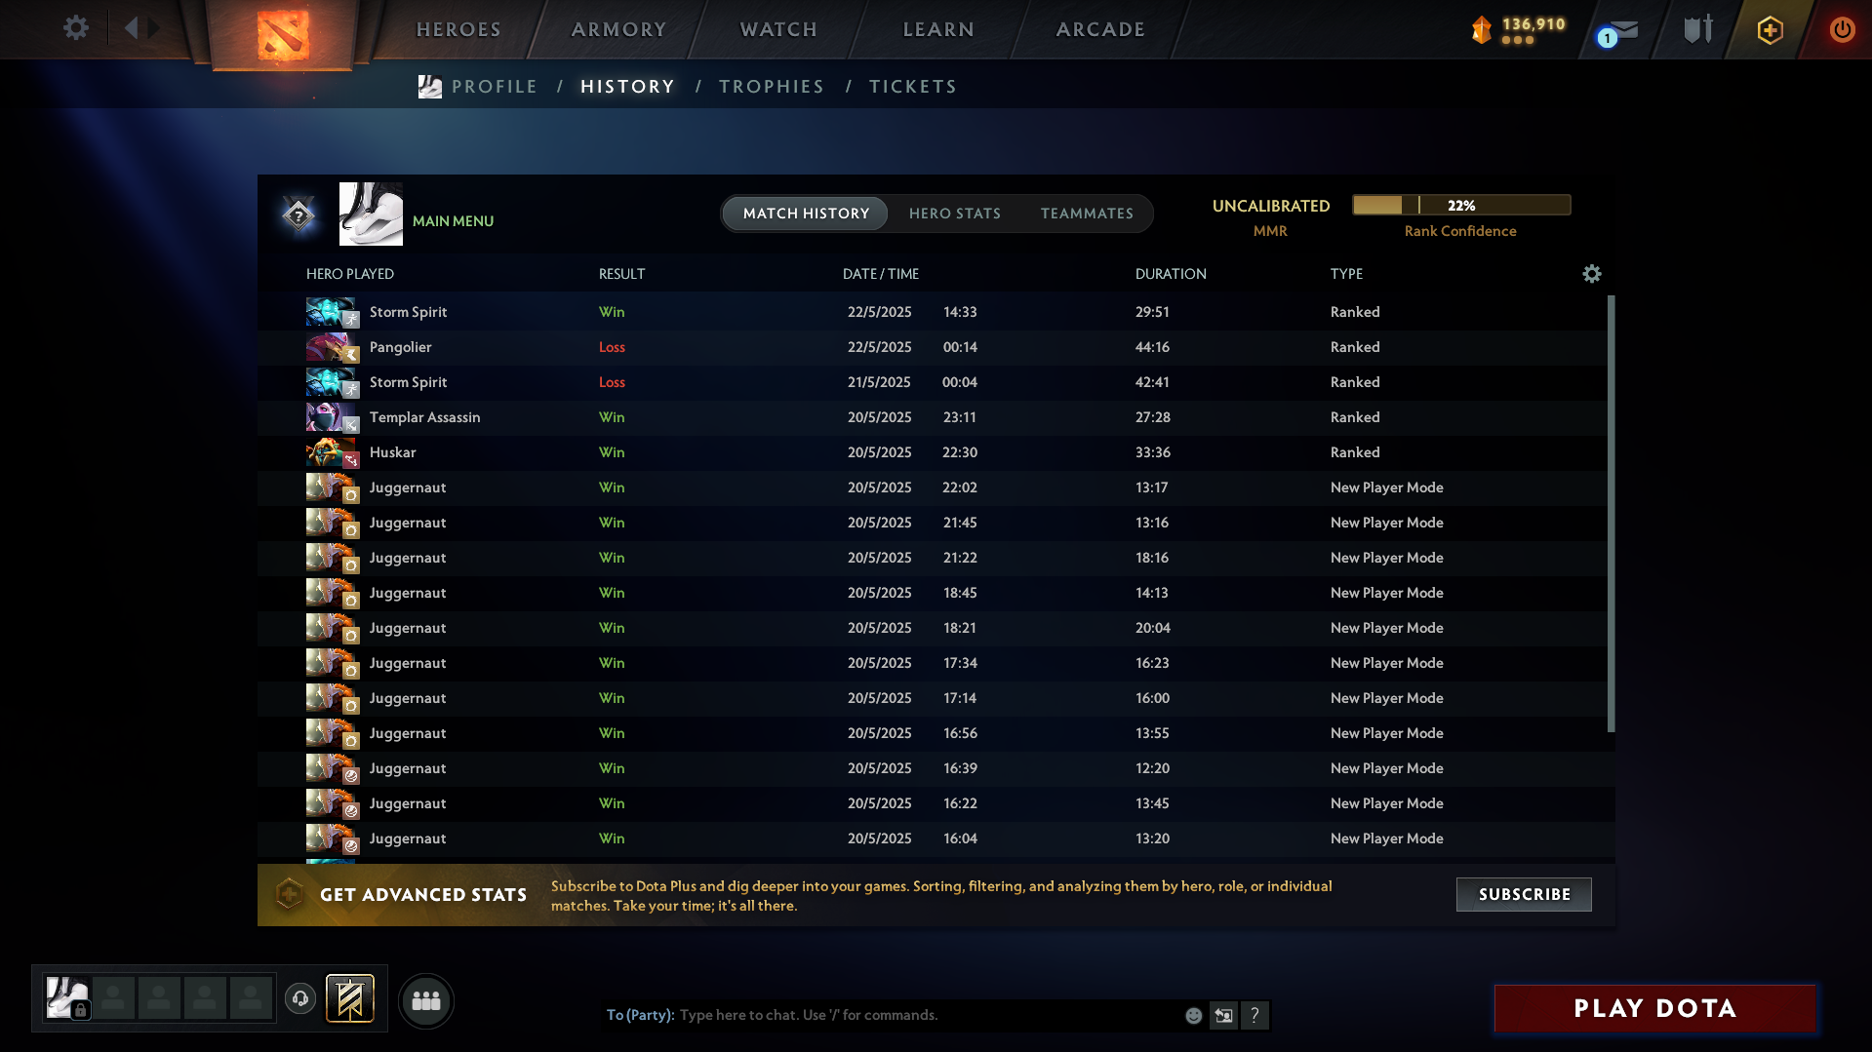Click the Rank Confidence 22% bar
The width and height of the screenshot is (1872, 1052).
1461,205
